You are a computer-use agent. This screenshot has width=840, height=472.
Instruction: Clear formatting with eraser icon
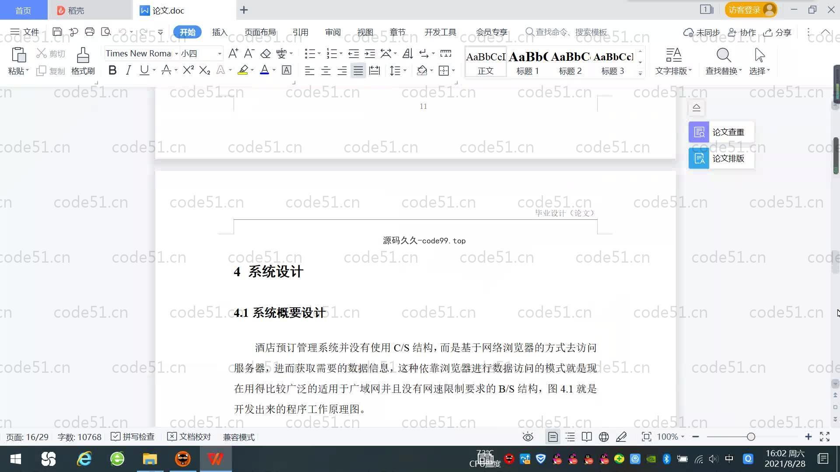tap(266, 53)
